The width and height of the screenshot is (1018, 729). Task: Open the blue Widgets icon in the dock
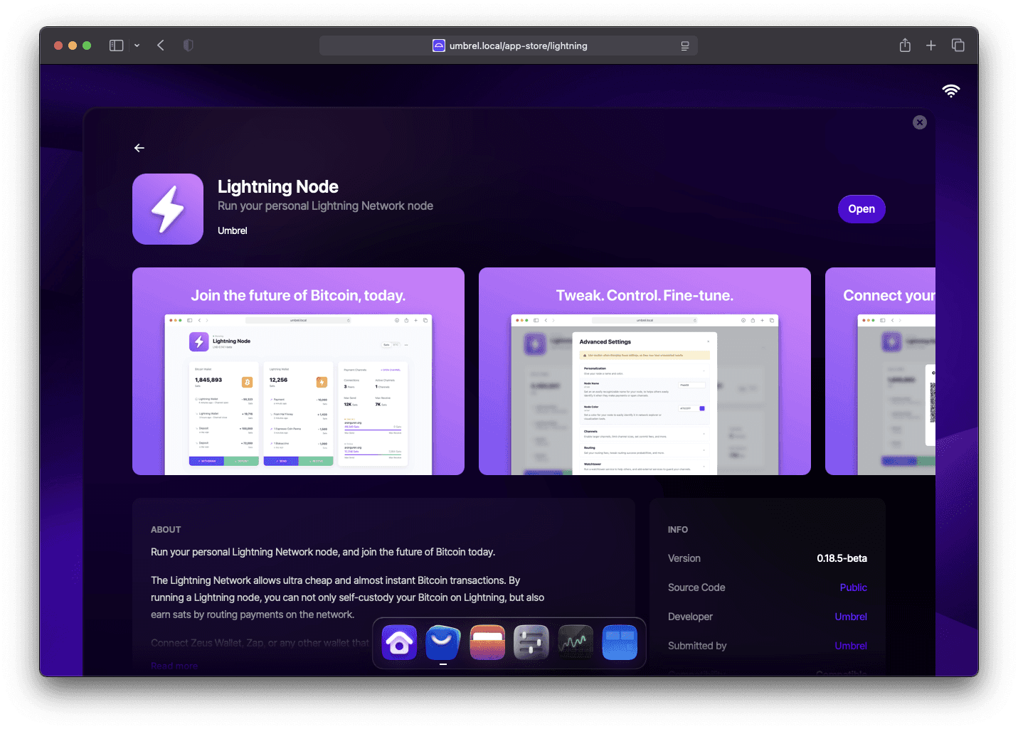tap(620, 642)
